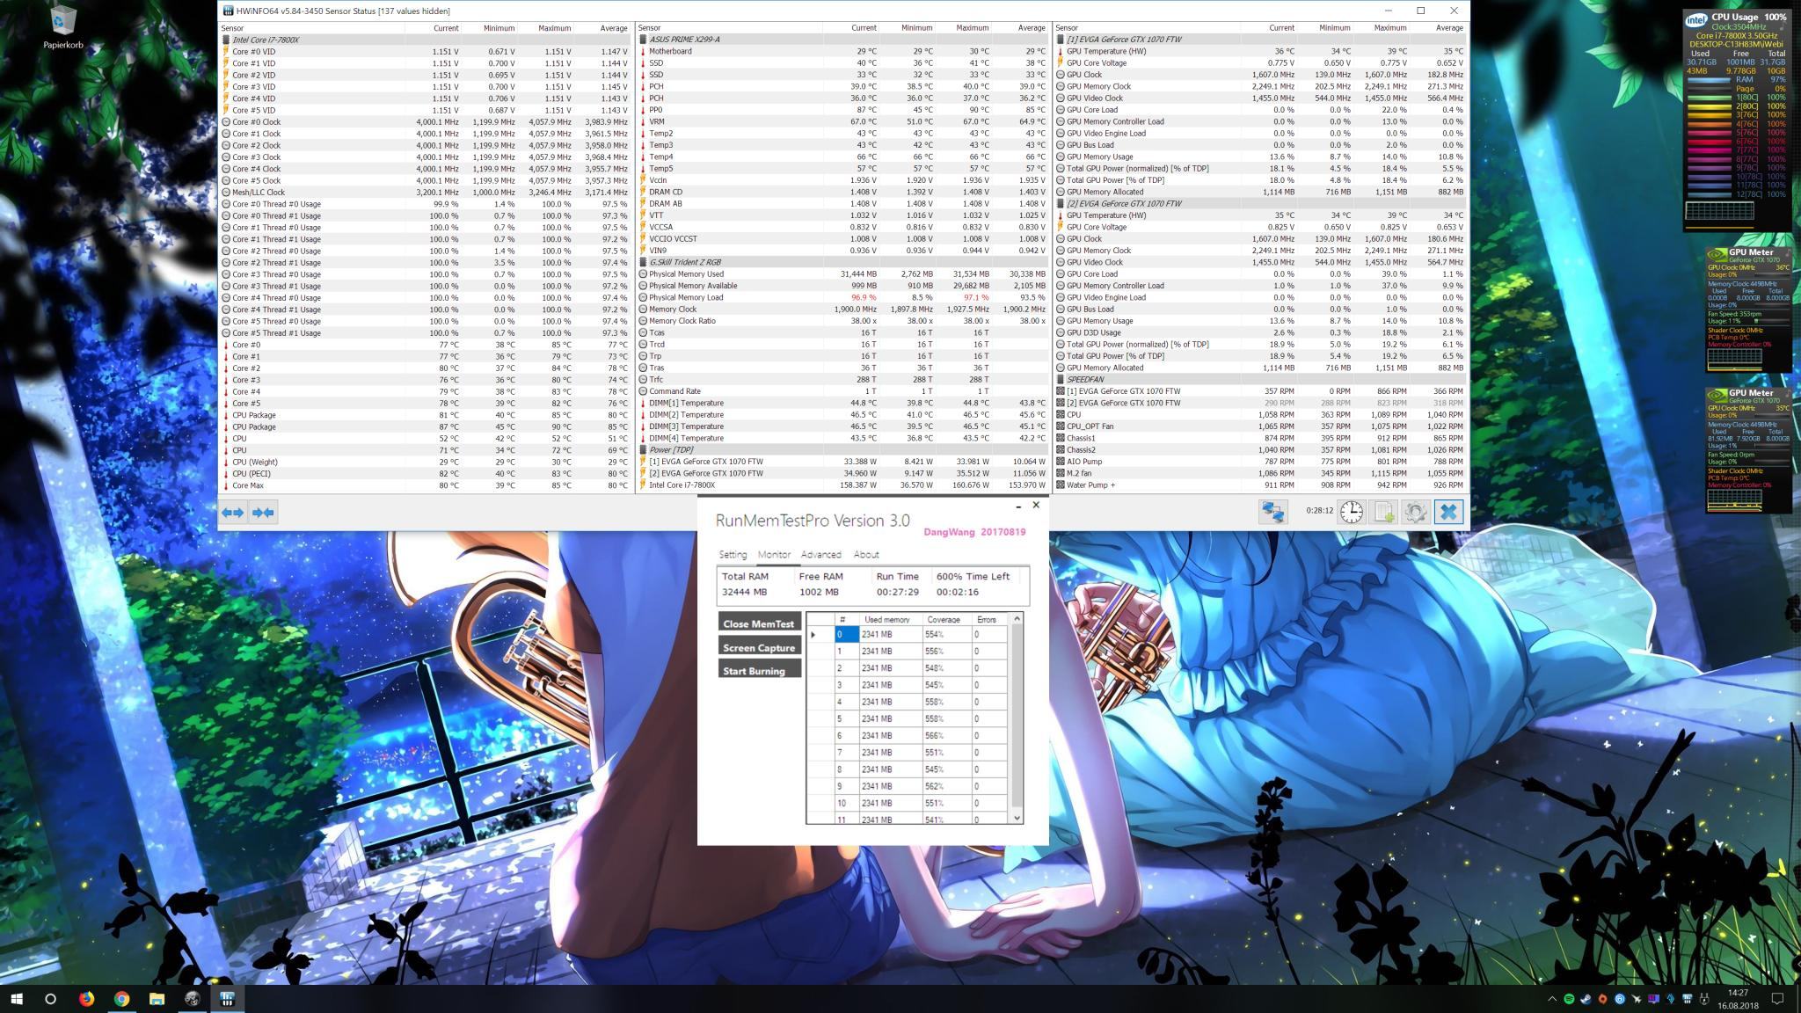Click the Screen Capture button
Image resolution: width=1801 pixels, height=1013 pixels.
tap(759, 647)
